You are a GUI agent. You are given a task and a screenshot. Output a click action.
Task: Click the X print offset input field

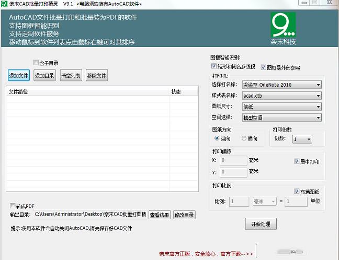pyautogui.click(x=233, y=161)
